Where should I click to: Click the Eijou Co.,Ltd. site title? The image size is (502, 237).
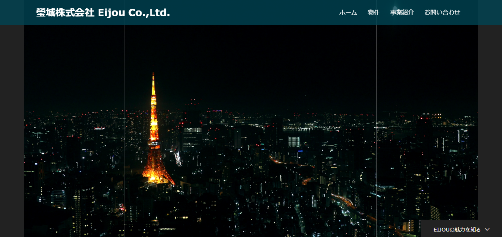[x=133, y=13]
